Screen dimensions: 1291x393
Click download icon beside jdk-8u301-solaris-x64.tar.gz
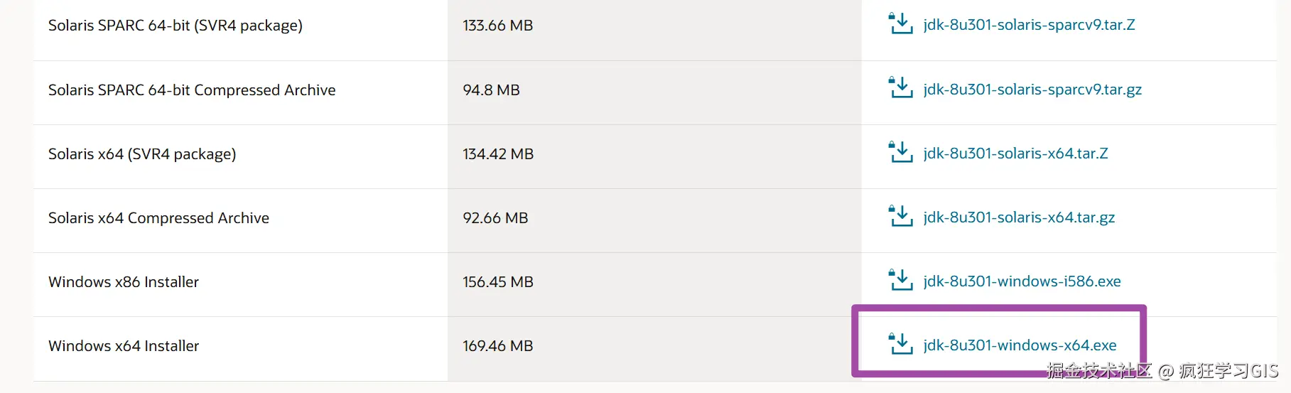901,216
